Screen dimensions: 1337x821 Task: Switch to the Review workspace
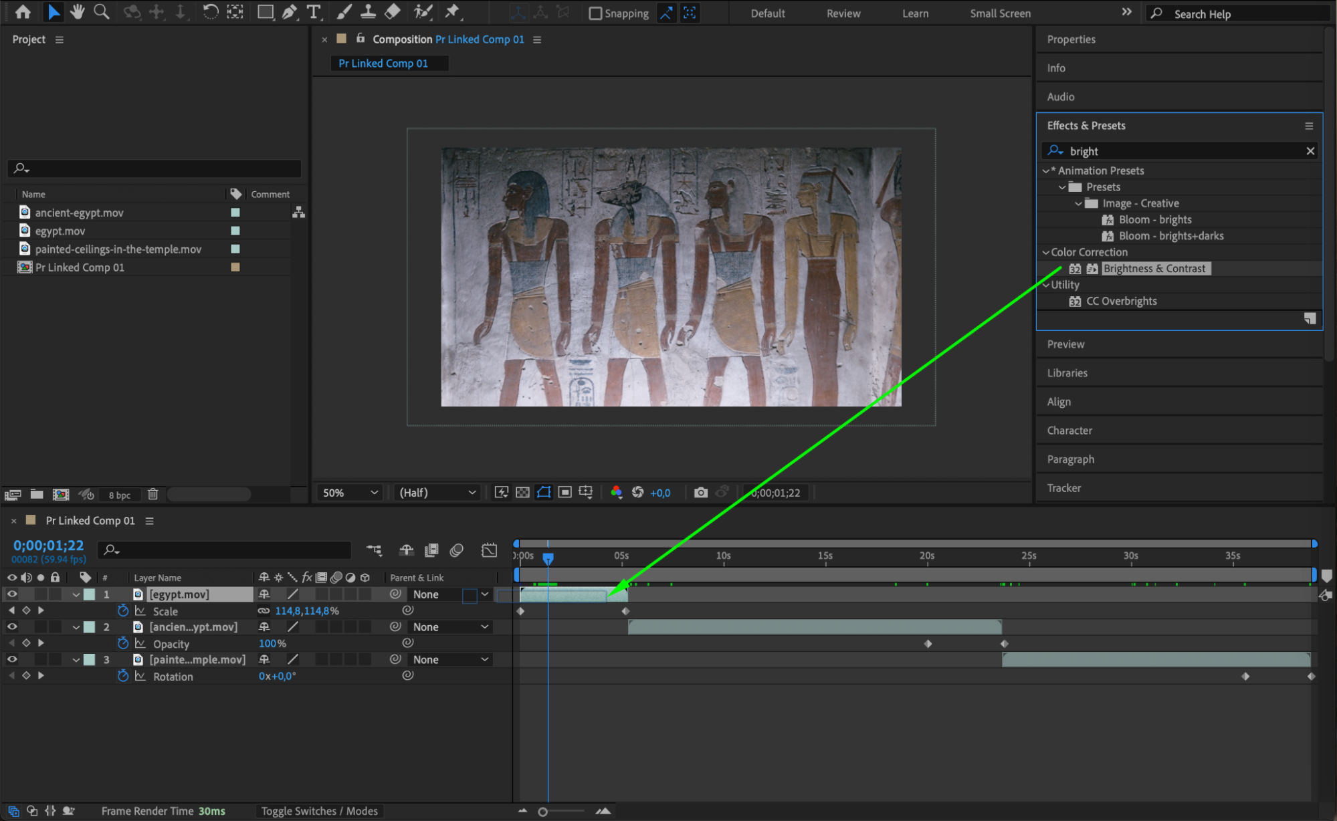point(843,13)
